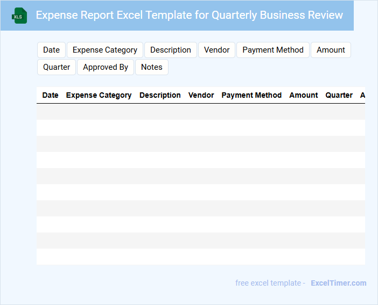
Task: Select the Date tag button
Action: (51, 50)
